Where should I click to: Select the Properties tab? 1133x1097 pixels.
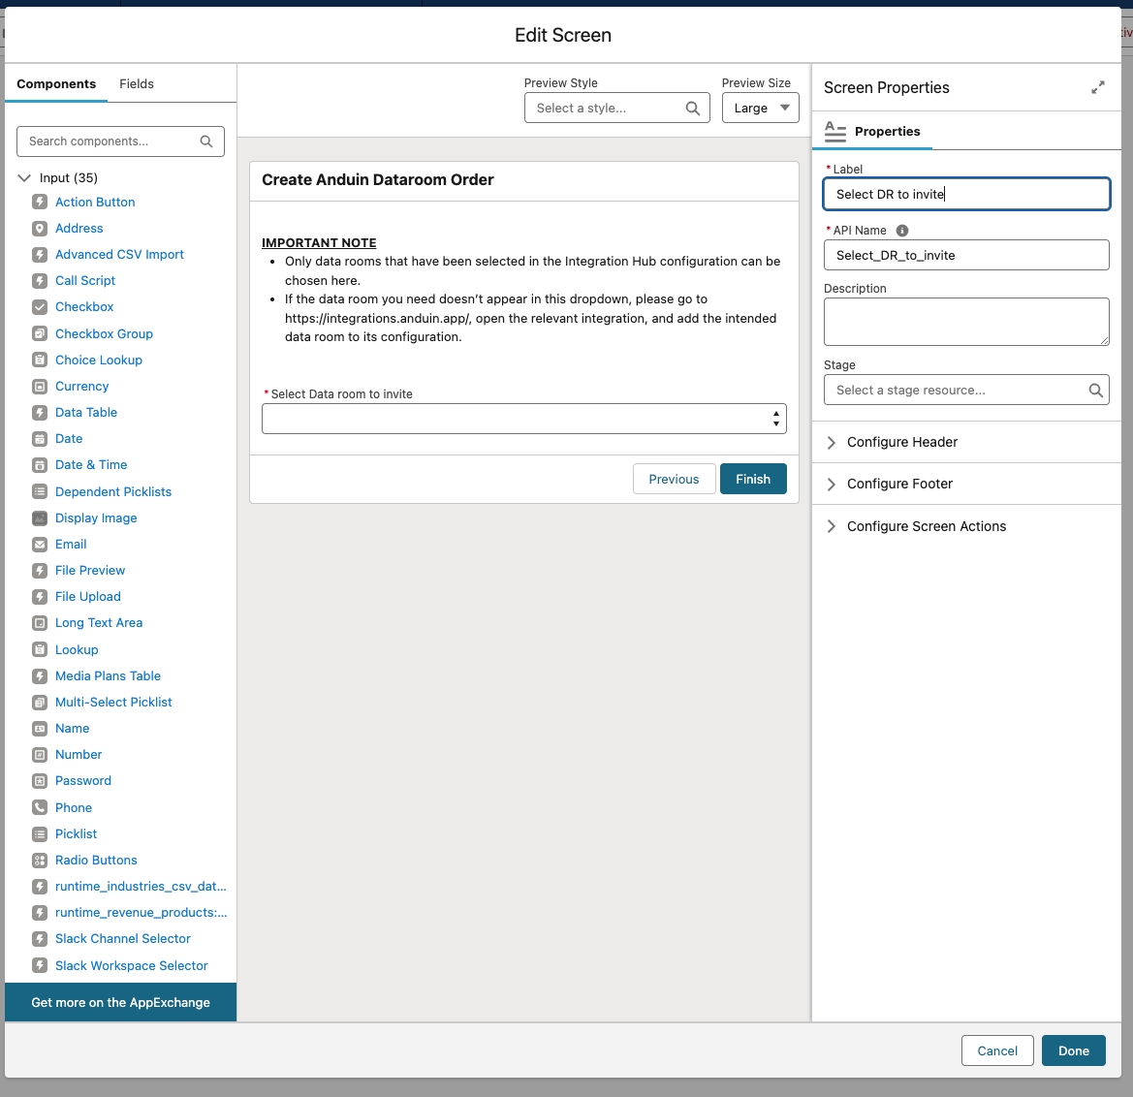click(x=872, y=132)
